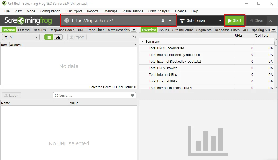
Task: Click the Value column header
Action: tap(103, 103)
